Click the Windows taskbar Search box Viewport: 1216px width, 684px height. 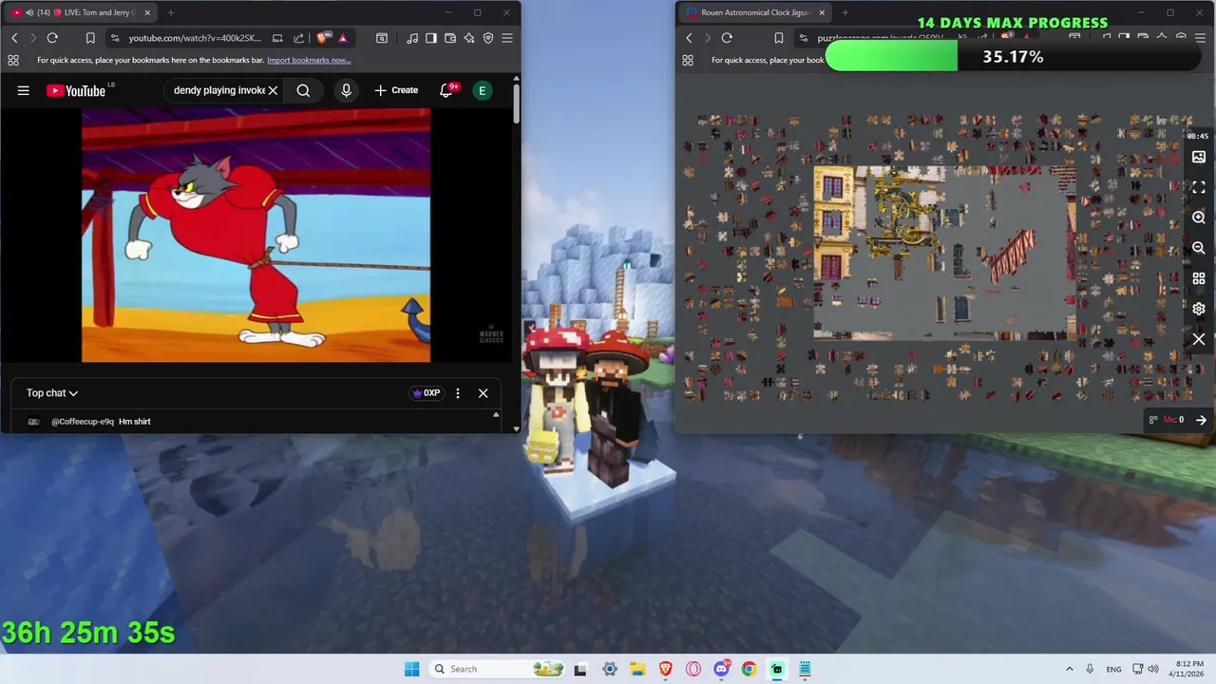tap(497, 669)
